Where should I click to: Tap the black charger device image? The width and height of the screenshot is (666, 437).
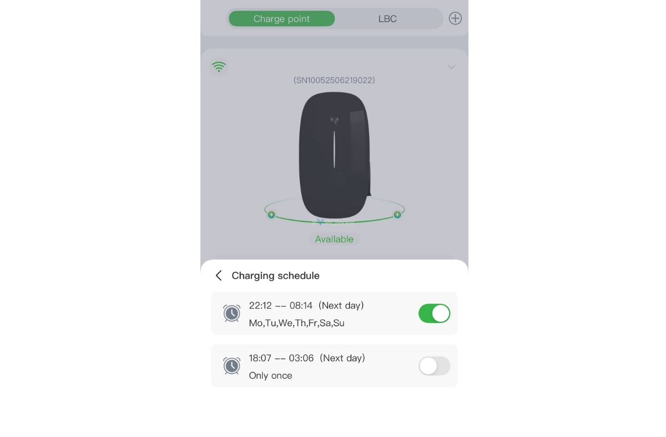pos(335,155)
